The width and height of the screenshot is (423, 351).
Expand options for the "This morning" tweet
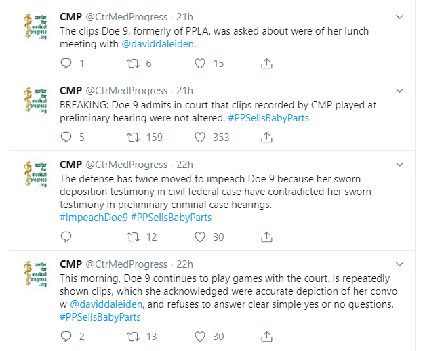(x=401, y=264)
